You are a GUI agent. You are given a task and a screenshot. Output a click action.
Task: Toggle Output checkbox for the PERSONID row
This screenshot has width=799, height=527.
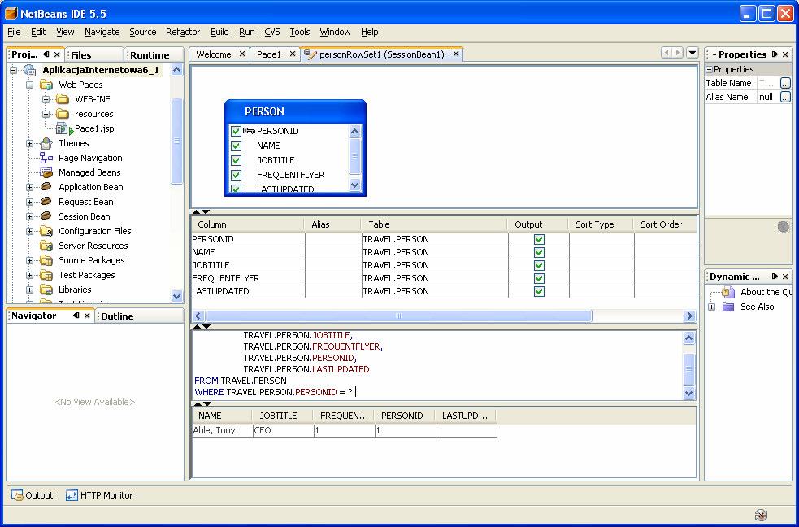[539, 240]
